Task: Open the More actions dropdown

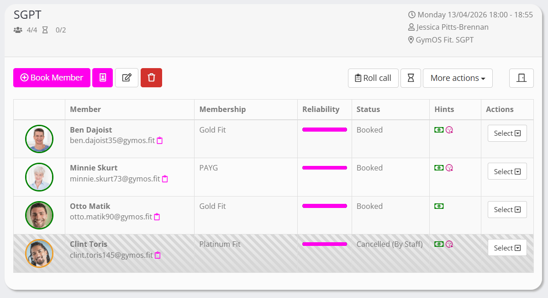Action: [x=458, y=78]
